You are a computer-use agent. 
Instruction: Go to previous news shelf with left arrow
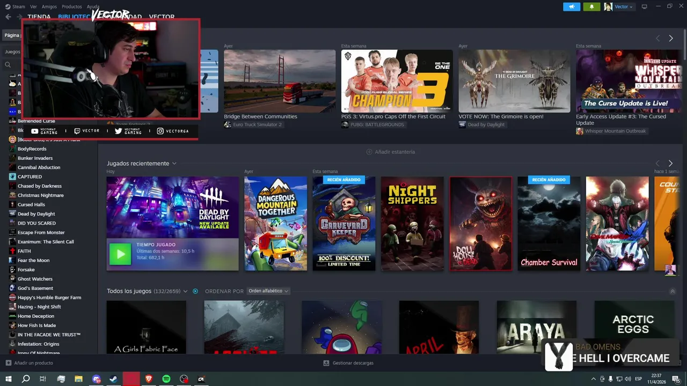[657, 39]
